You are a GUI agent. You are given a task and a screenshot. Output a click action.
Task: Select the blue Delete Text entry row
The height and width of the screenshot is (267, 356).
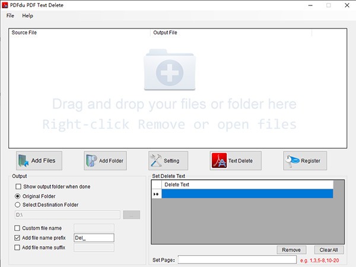[247, 194]
